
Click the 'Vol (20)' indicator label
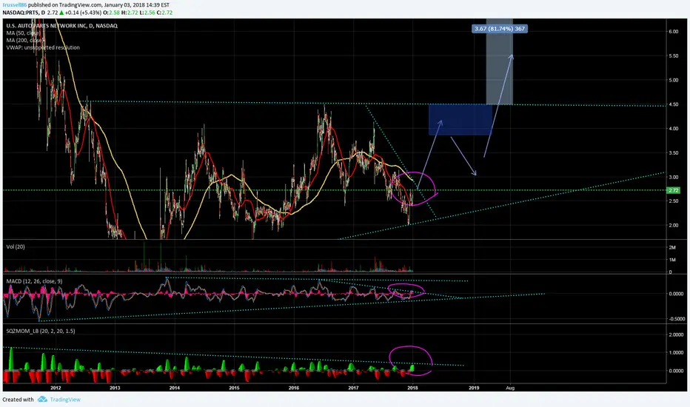(x=16, y=247)
